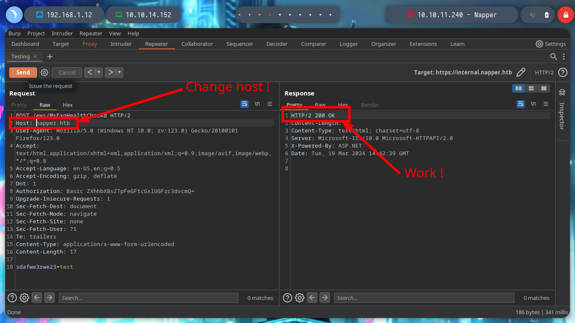The image size is (575, 323).
Task: Click the 192.168.1.12 network widget
Action: coord(64,15)
